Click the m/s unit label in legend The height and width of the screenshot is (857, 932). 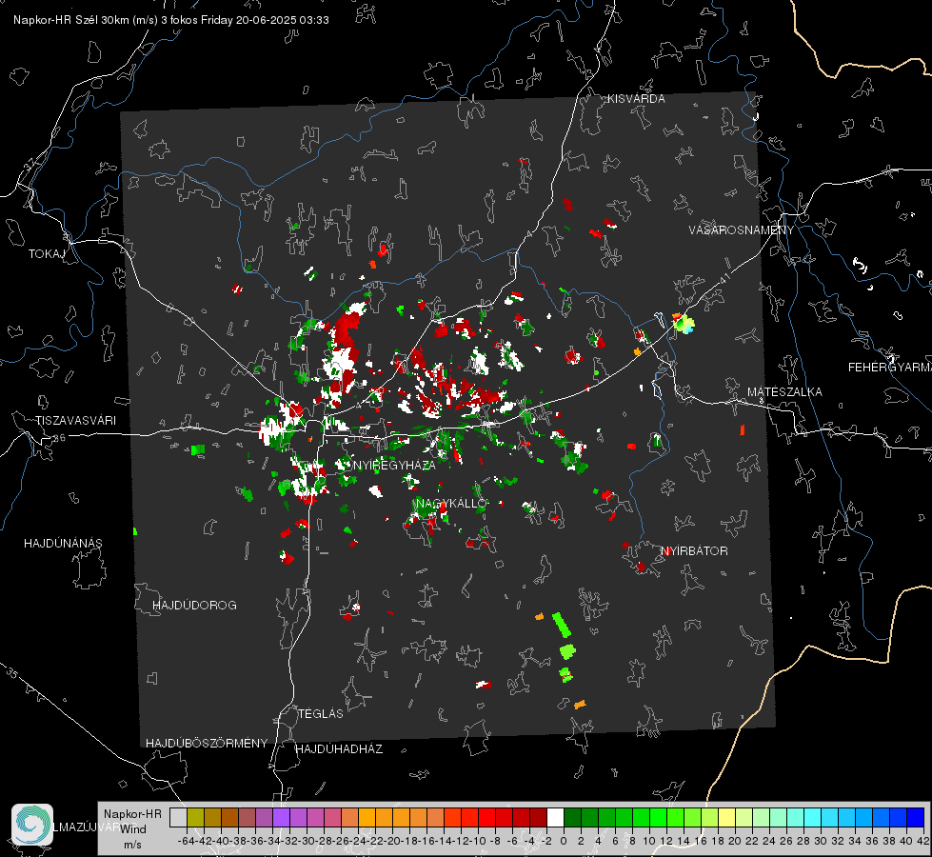point(132,845)
